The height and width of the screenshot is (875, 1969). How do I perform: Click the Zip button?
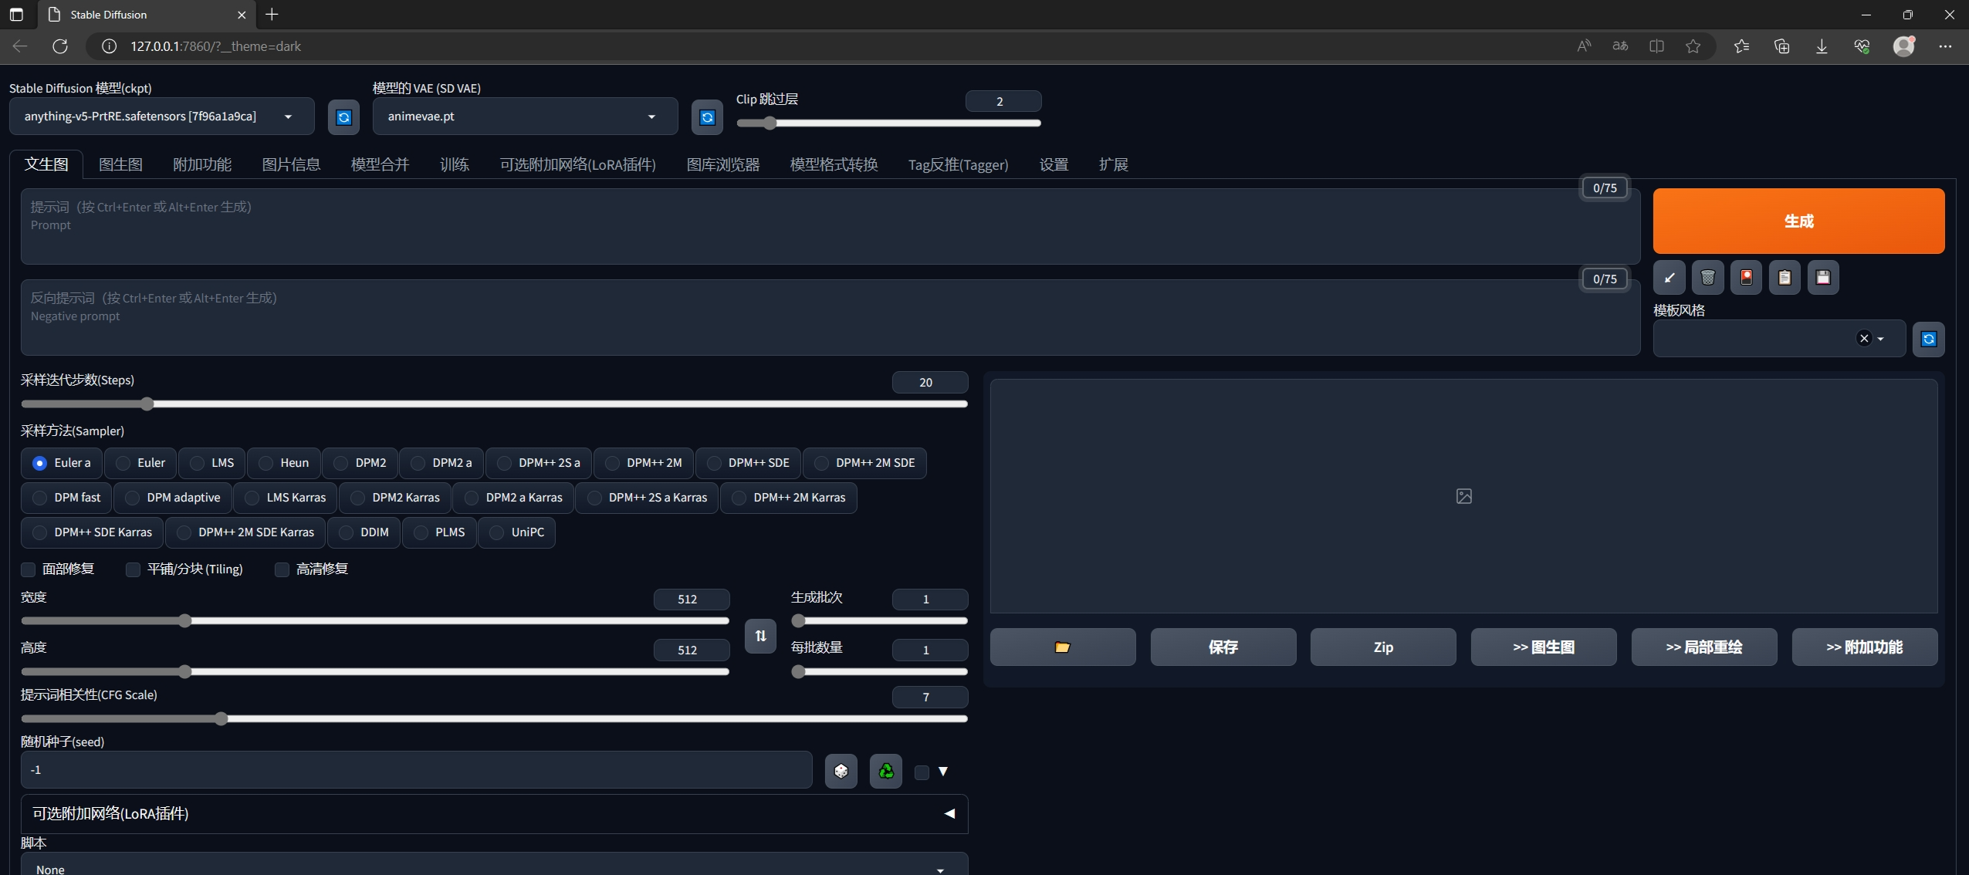pos(1383,647)
